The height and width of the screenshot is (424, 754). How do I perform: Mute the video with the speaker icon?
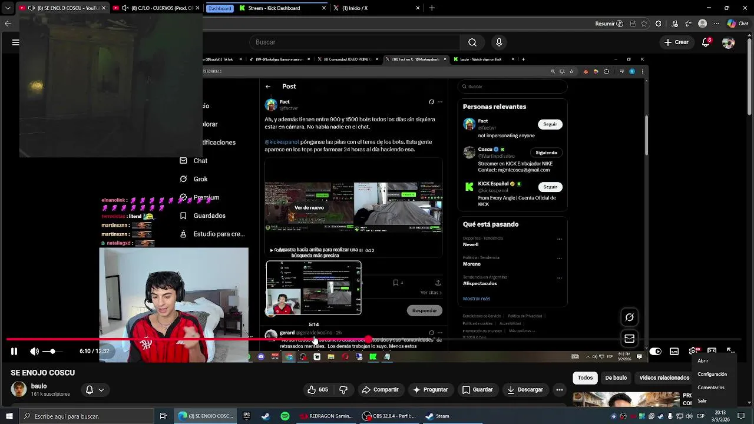click(35, 352)
